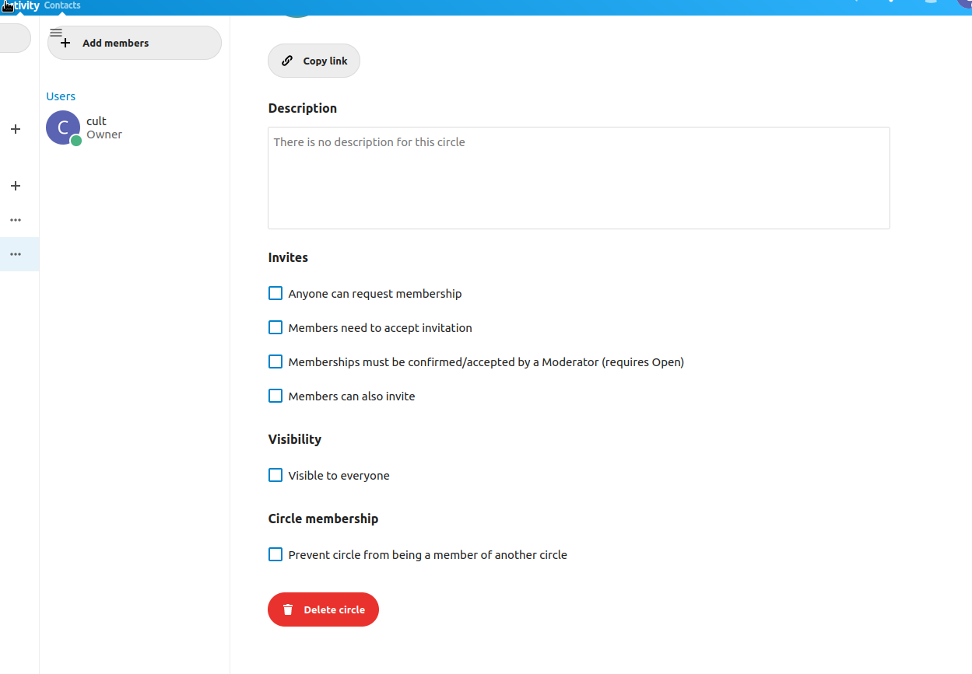
Task: Check Members can also invite
Action: [275, 396]
